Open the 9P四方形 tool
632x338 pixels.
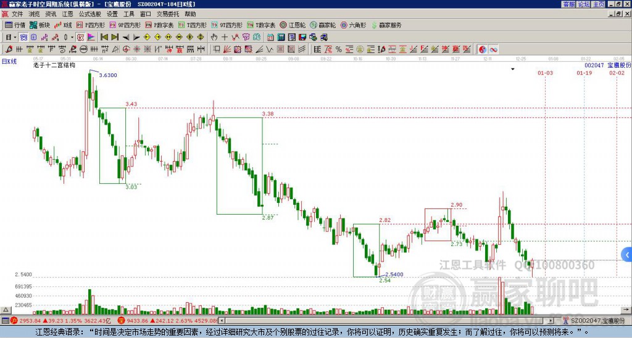(x=125, y=25)
